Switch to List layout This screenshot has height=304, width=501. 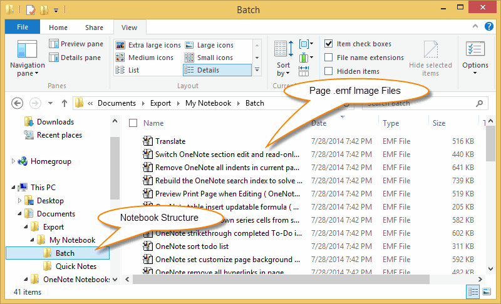coord(127,70)
